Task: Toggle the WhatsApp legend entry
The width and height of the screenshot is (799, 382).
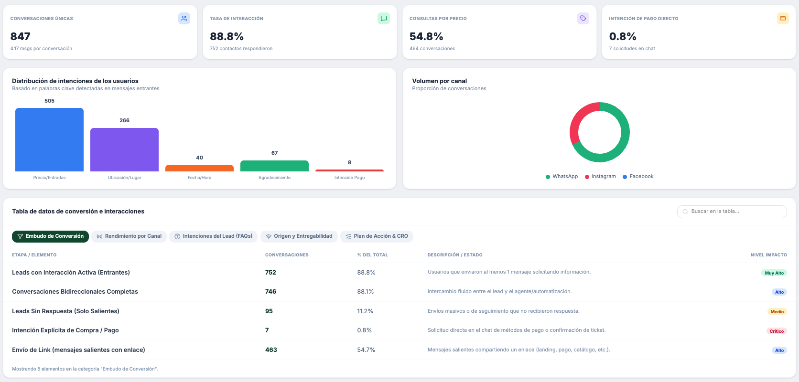Action: (561, 177)
